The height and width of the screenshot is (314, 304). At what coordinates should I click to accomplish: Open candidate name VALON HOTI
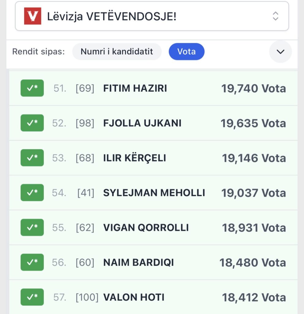pos(134,297)
